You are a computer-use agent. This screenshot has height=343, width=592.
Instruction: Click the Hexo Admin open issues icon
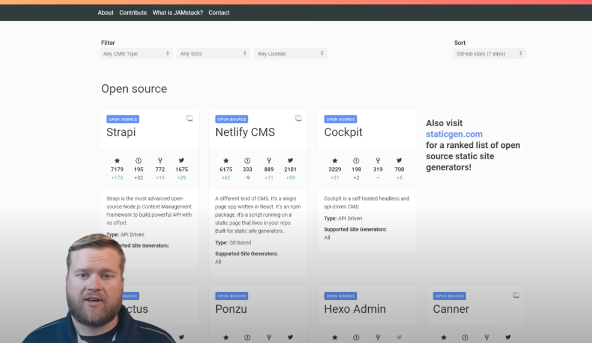[x=356, y=337]
